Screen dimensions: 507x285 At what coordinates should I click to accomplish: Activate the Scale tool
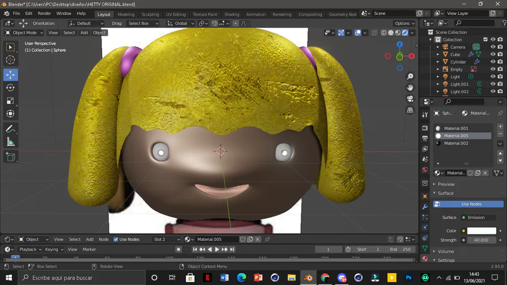10,101
